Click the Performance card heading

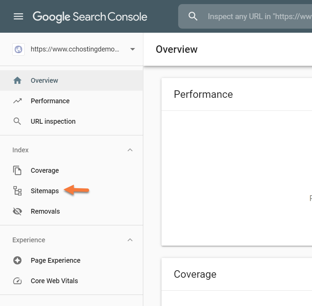pos(203,94)
